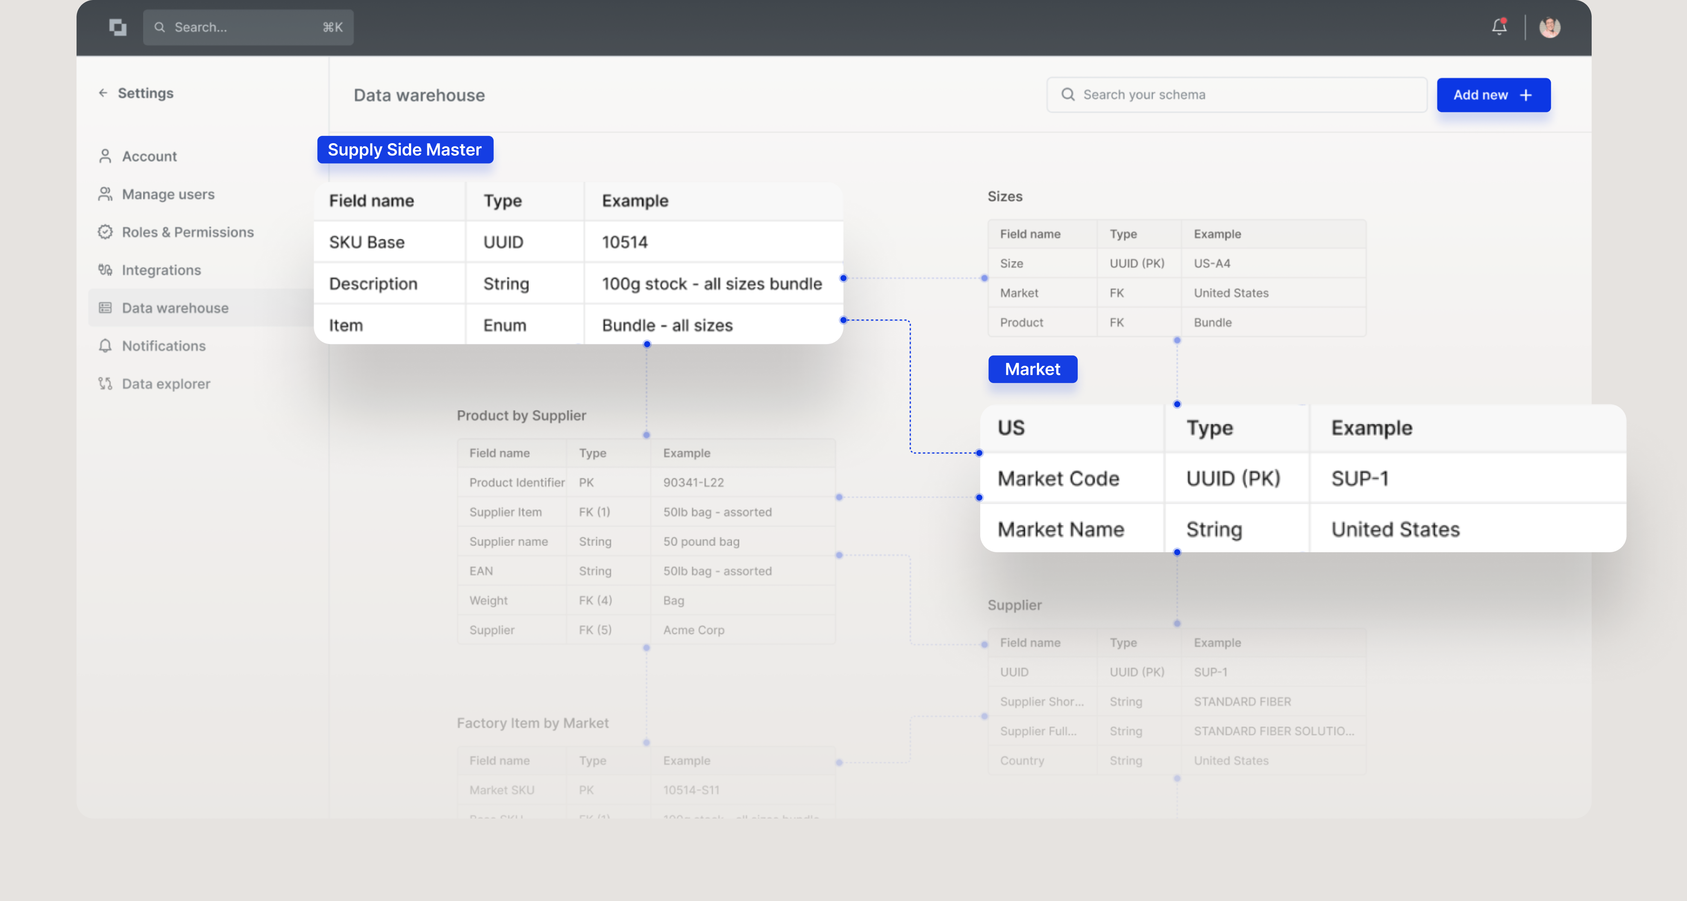Click the Integrations icon in sidebar
Screen dimensions: 1687x901
(x=105, y=270)
